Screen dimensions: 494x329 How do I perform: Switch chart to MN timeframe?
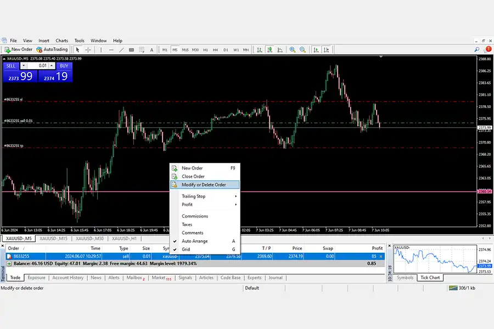click(x=246, y=50)
